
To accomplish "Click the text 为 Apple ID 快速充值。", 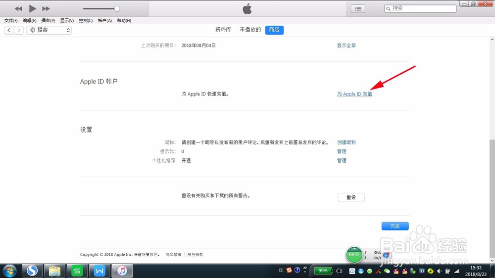I will 205,94.
